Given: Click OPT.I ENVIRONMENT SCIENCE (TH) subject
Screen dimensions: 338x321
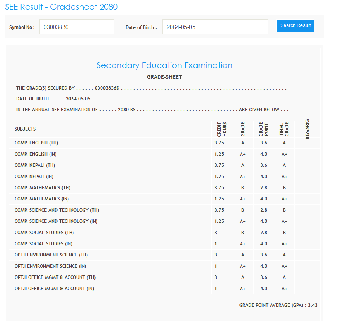Looking at the screenshot, I should 51,255.
